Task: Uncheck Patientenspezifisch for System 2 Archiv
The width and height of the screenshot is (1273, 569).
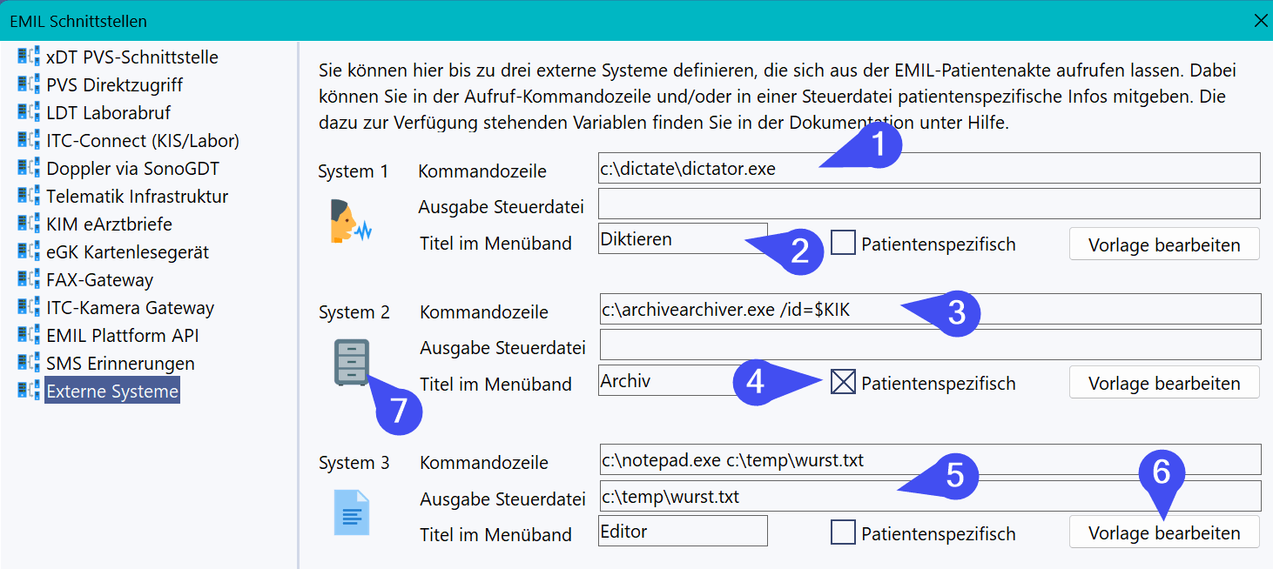Action: [x=843, y=382]
